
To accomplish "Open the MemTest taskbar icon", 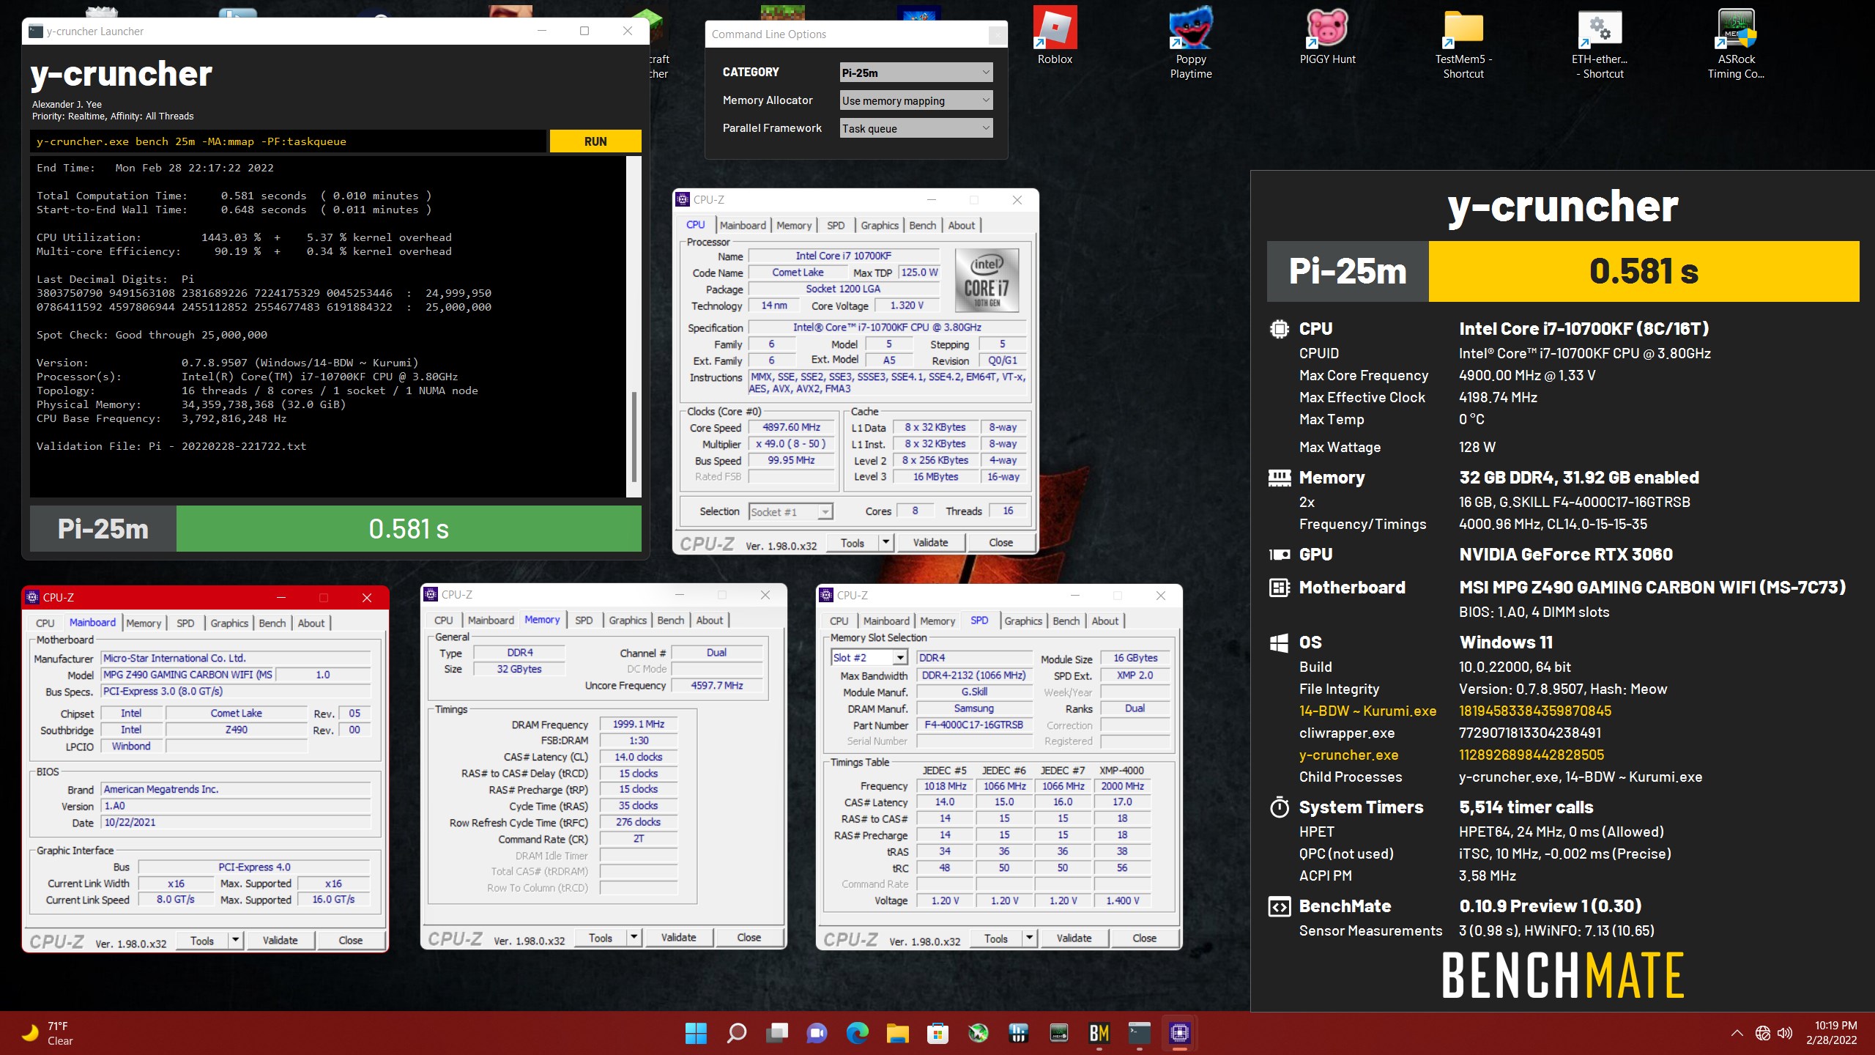I will tap(1058, 1033).
